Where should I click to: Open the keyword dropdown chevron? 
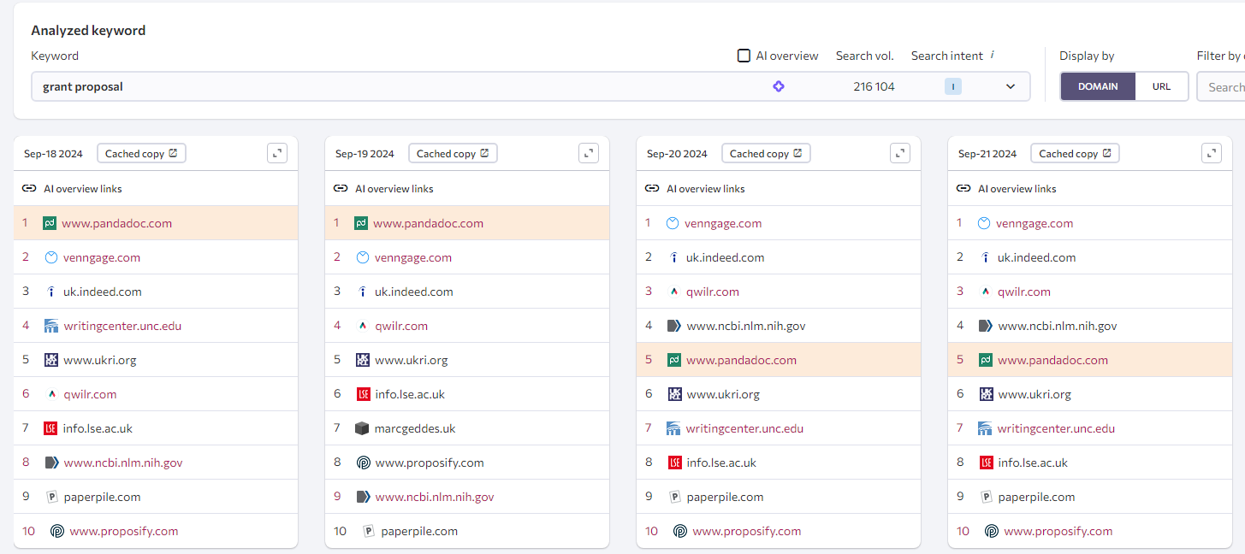point(1011,86)
